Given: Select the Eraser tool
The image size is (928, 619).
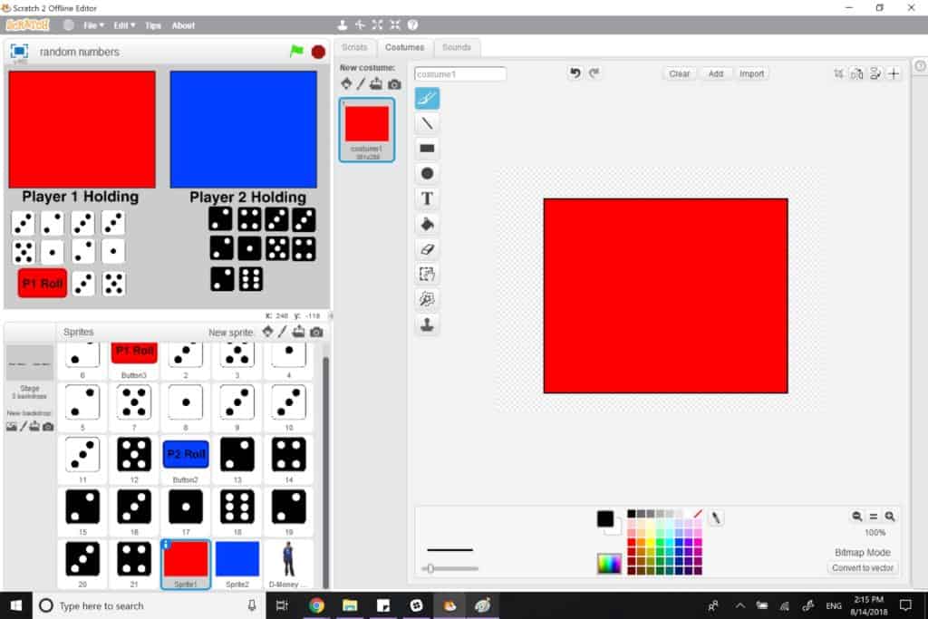Looking at the screenshot, I should click(x=427, y=249).
